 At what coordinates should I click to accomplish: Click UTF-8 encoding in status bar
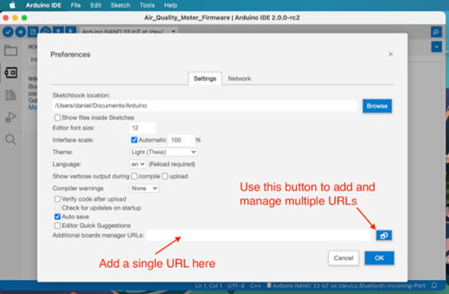(x=236, y=286)
